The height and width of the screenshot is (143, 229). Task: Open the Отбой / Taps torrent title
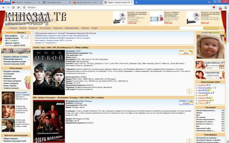coord(60,48)
